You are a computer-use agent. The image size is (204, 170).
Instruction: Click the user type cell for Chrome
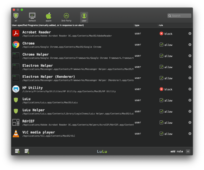pos(138,45)
